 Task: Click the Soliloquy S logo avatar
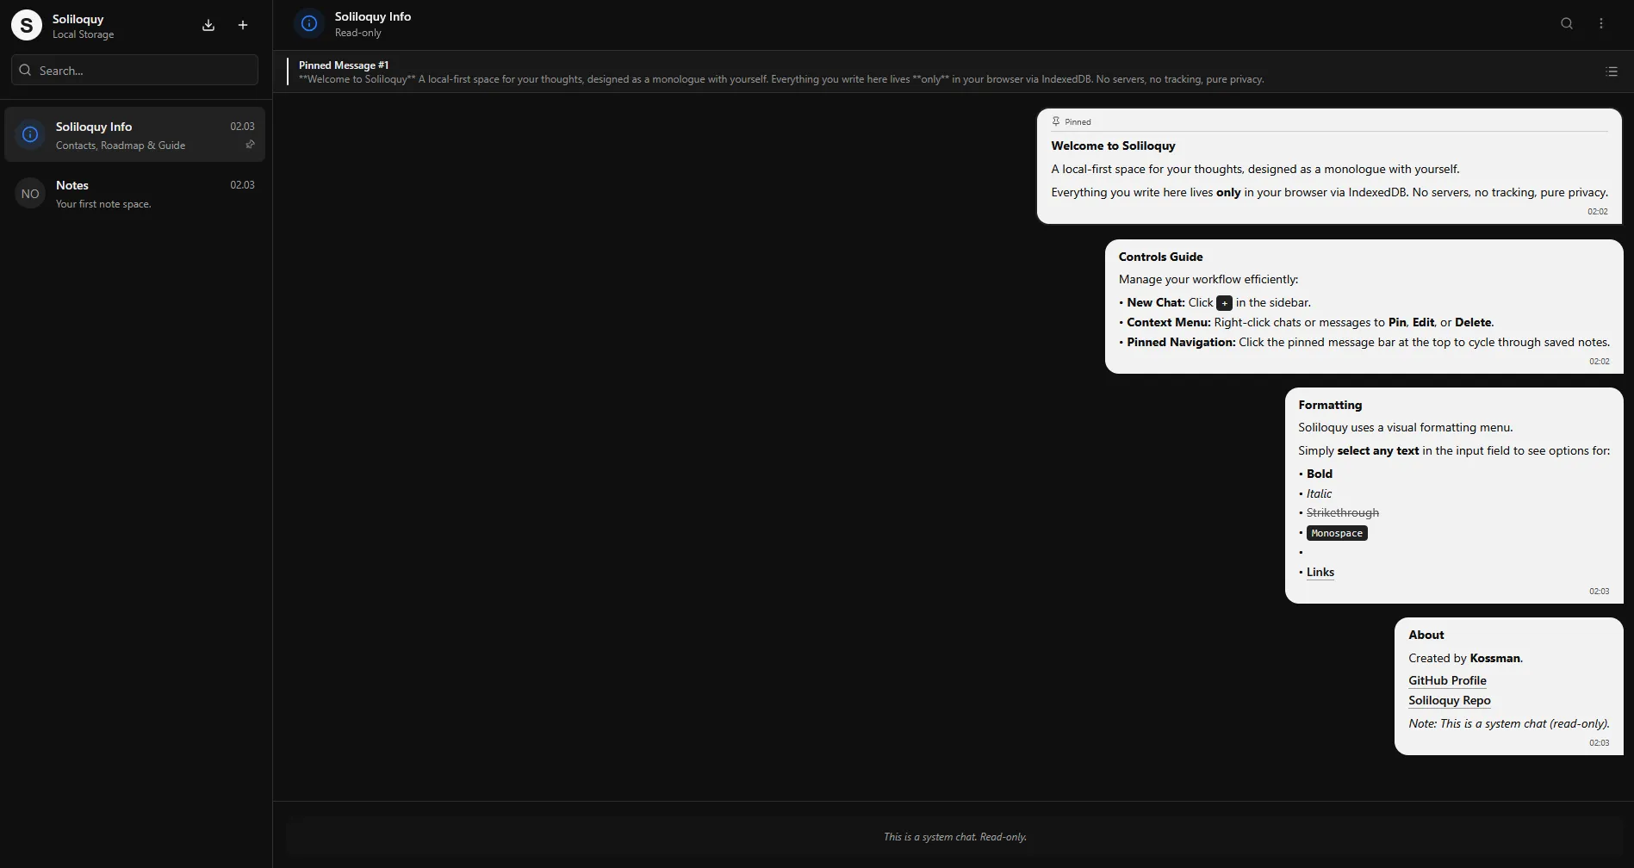click(x=27, y=25)
